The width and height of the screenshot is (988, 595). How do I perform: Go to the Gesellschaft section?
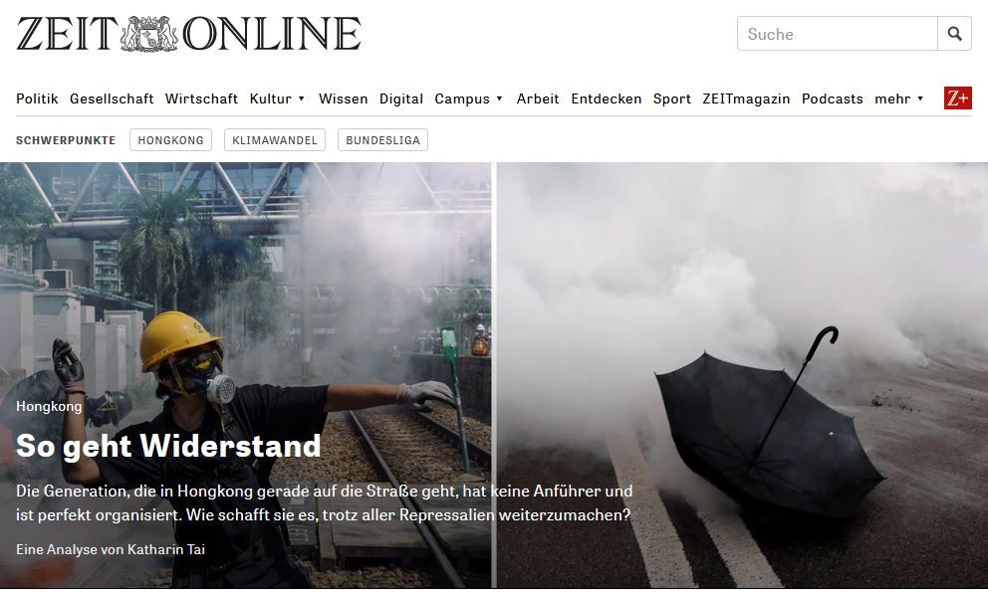pyautogui.click(x=112, y=99)
